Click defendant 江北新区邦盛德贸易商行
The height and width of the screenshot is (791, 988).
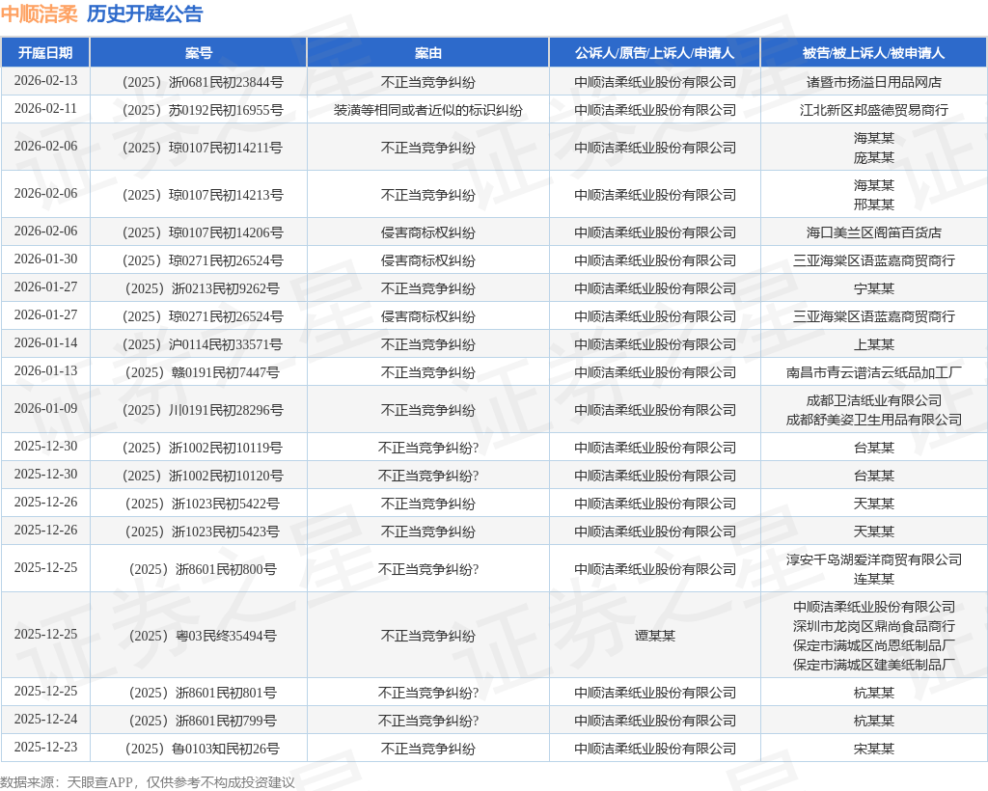tap(874, 110)
